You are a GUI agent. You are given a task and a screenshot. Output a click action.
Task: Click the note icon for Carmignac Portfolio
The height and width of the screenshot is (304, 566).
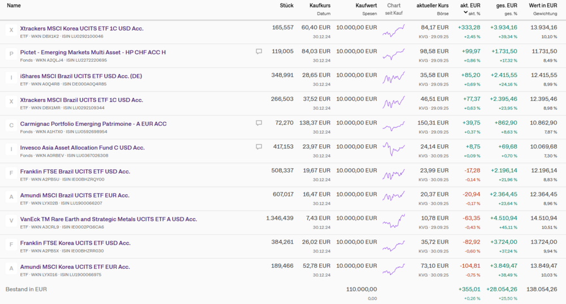click(x=259, y=123)
